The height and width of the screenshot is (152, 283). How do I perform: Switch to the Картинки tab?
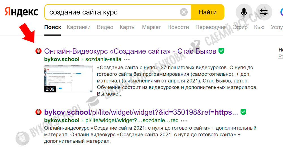[x=79, y=27]
